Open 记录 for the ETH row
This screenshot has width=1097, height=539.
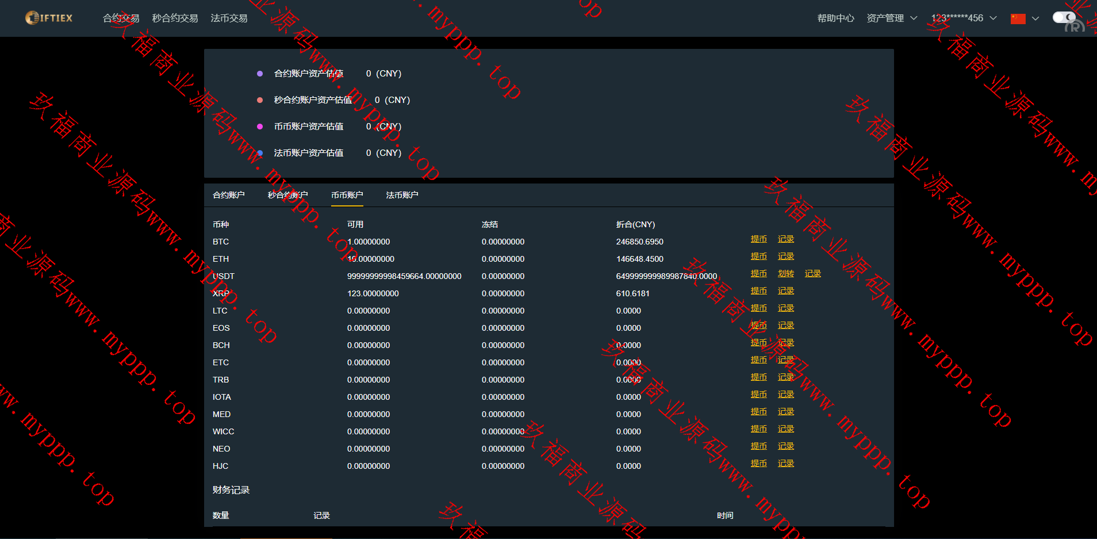coord(785,257)
